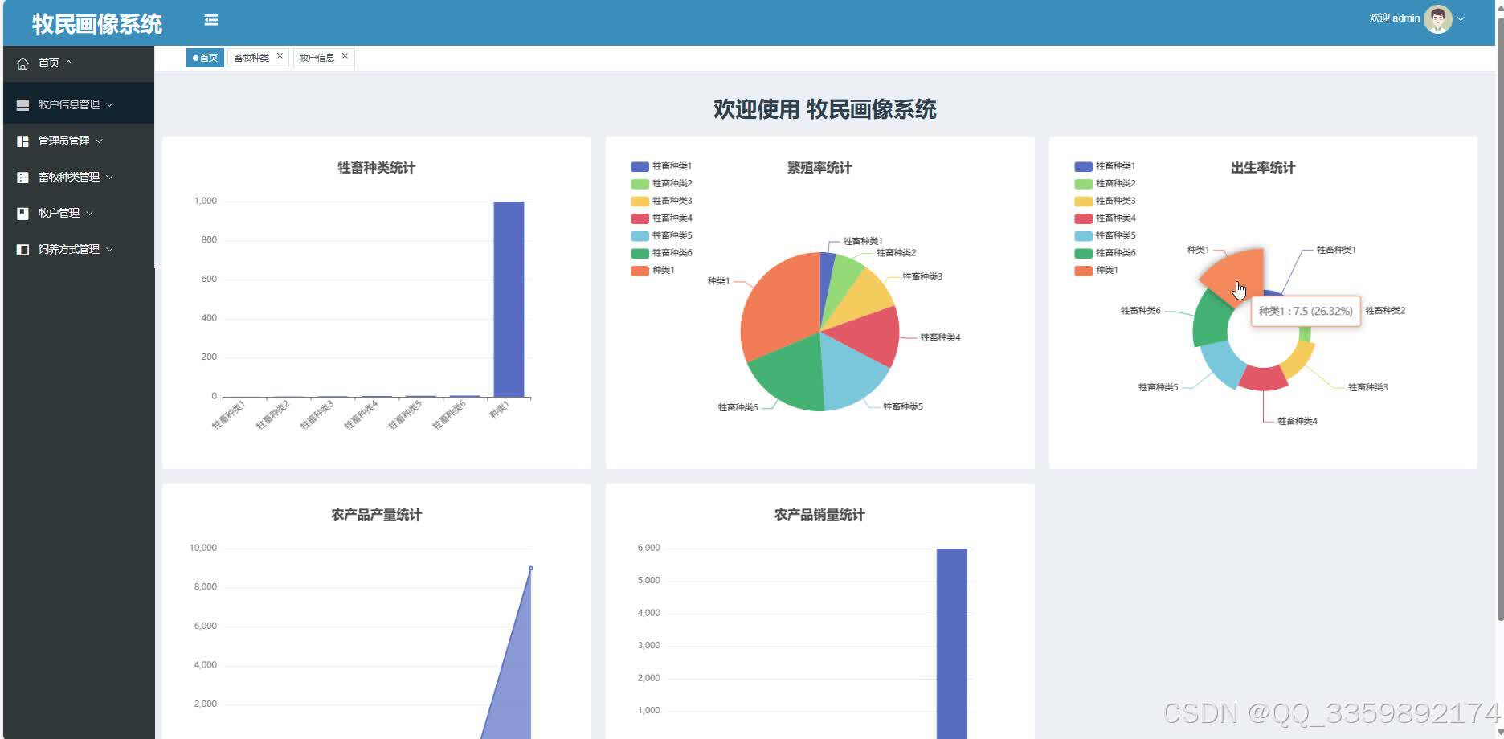Viewport: 1504px width, 739px height.
Task: Expand the 饲养方式管理 chevron
Action: pyautogui.click(x=109, y=250)
